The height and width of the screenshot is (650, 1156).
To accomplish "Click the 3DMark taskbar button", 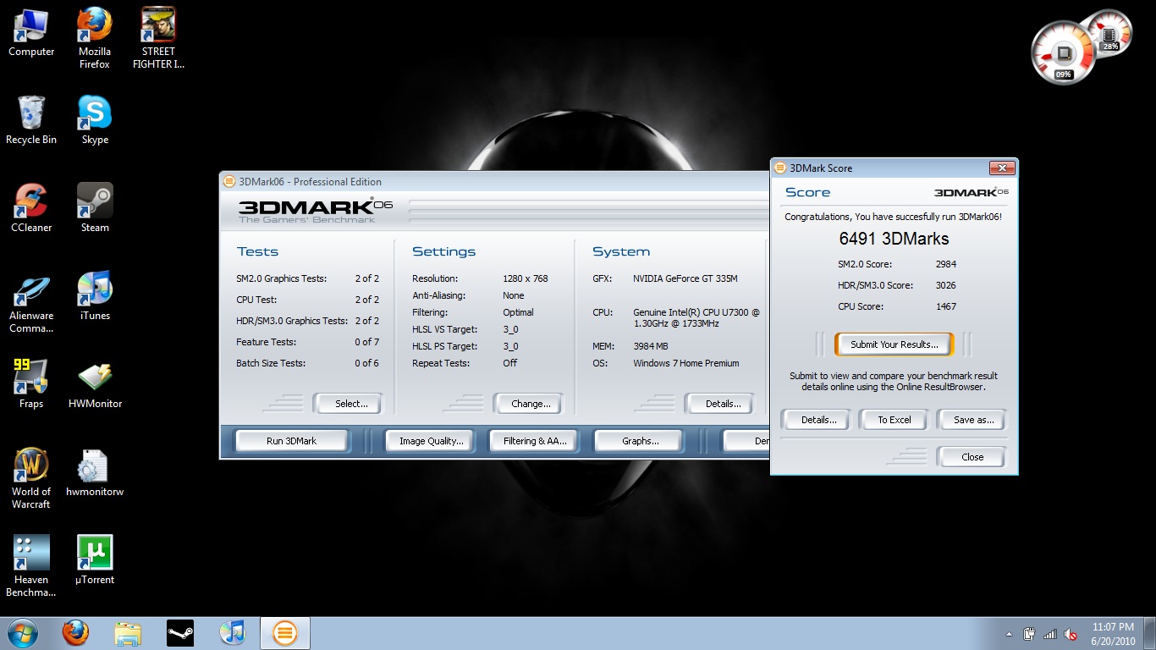I will [x=285, y=633].
